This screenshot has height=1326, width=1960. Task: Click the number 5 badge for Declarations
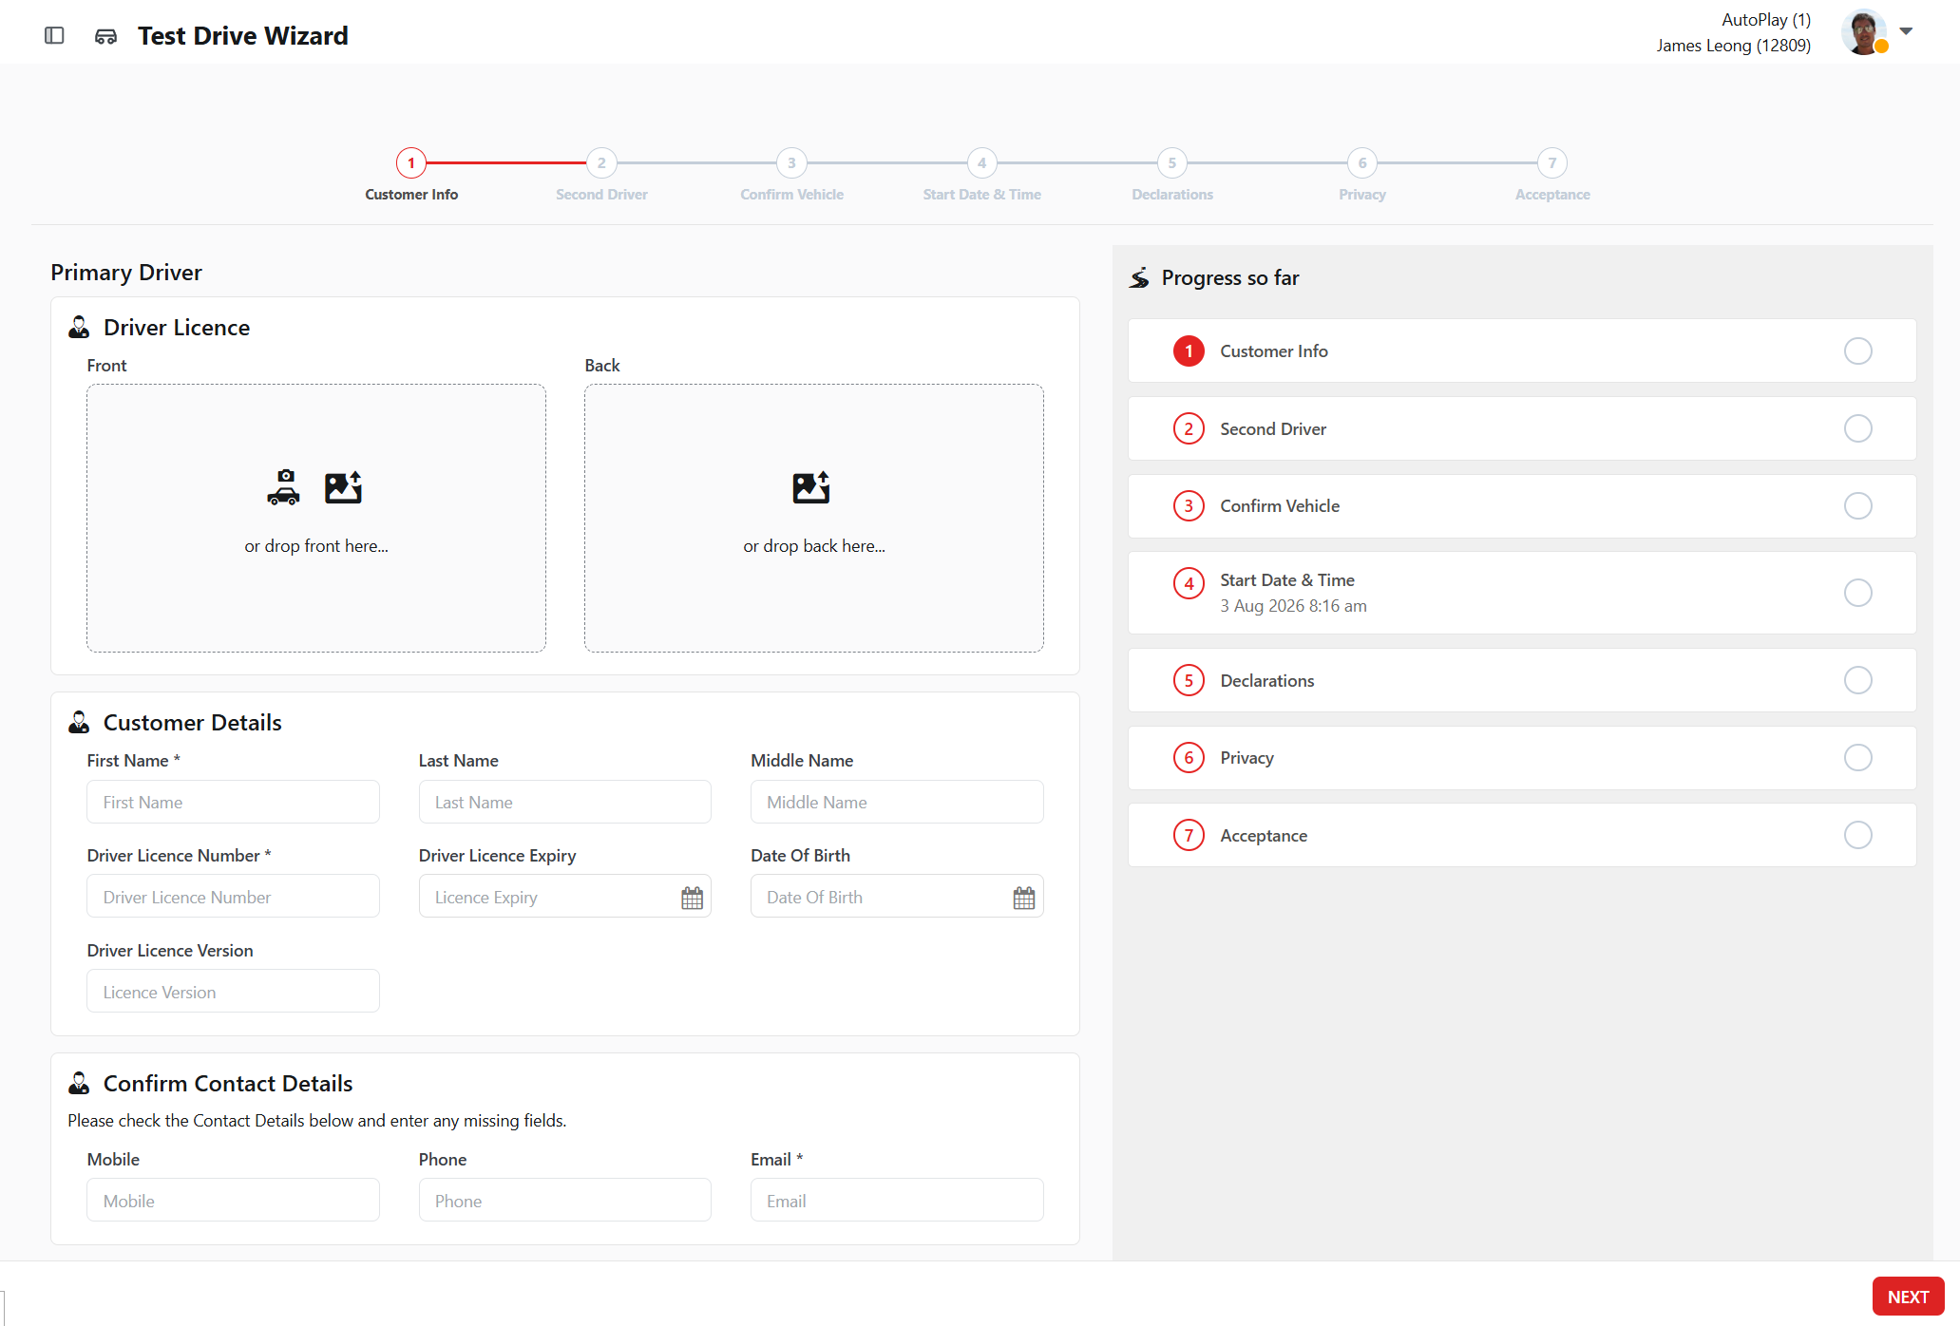coord(1189,680)
